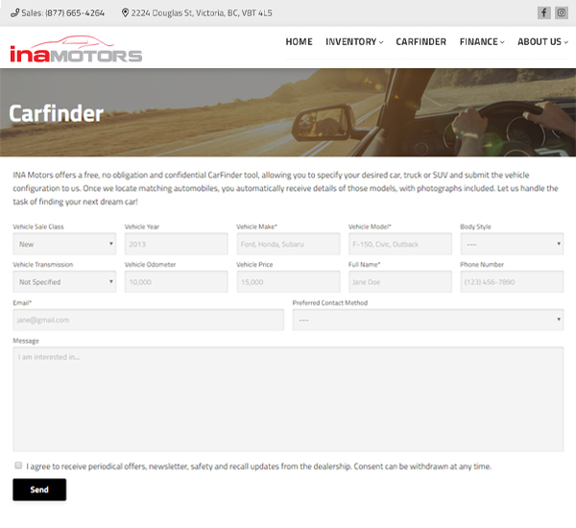The width and height of the screenshot is (576, 528).
Task: Open the Vehicle Transmission dropdown
Action: pyautogui.click(x=64, y=282)
